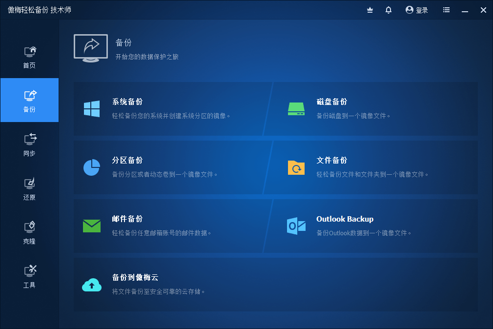
Task: Open notifications via the bell icon
Action: (388, 10)
